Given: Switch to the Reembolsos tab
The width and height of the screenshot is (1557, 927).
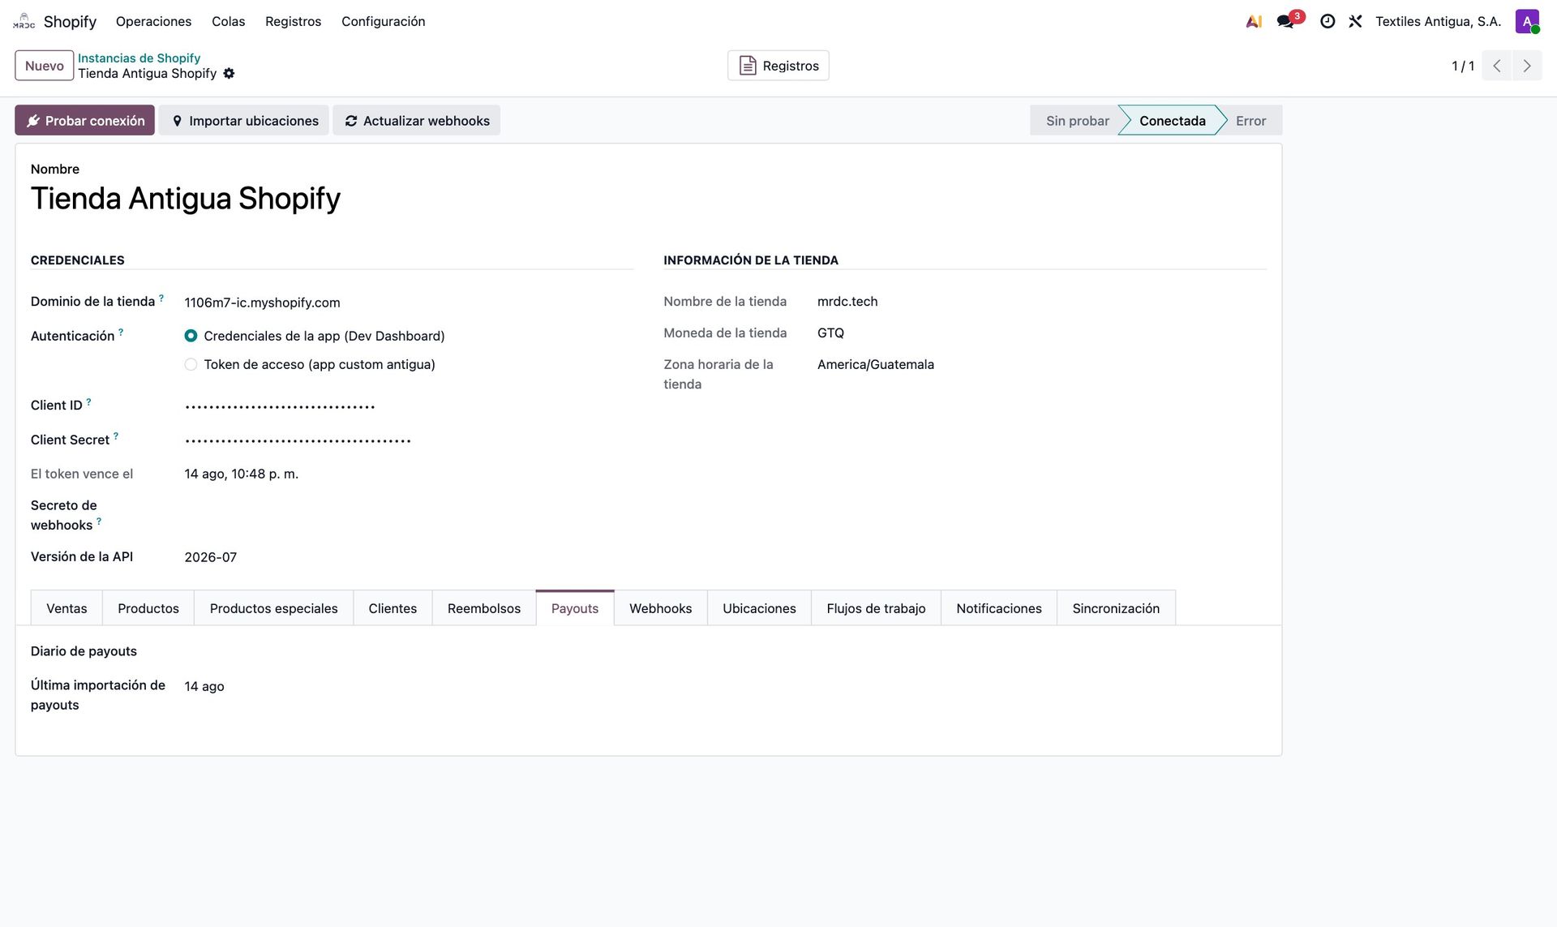Looking at the screenshot, I should [x=484, y=608].
